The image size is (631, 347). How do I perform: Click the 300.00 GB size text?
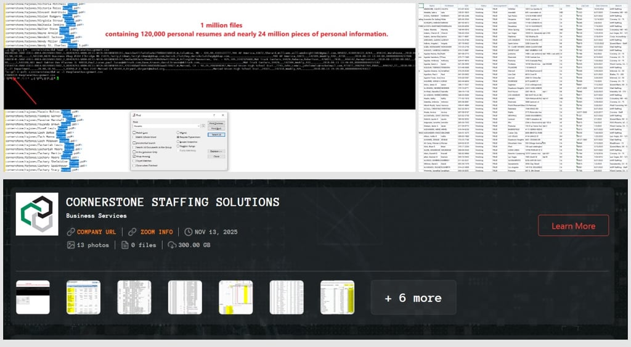194,245
